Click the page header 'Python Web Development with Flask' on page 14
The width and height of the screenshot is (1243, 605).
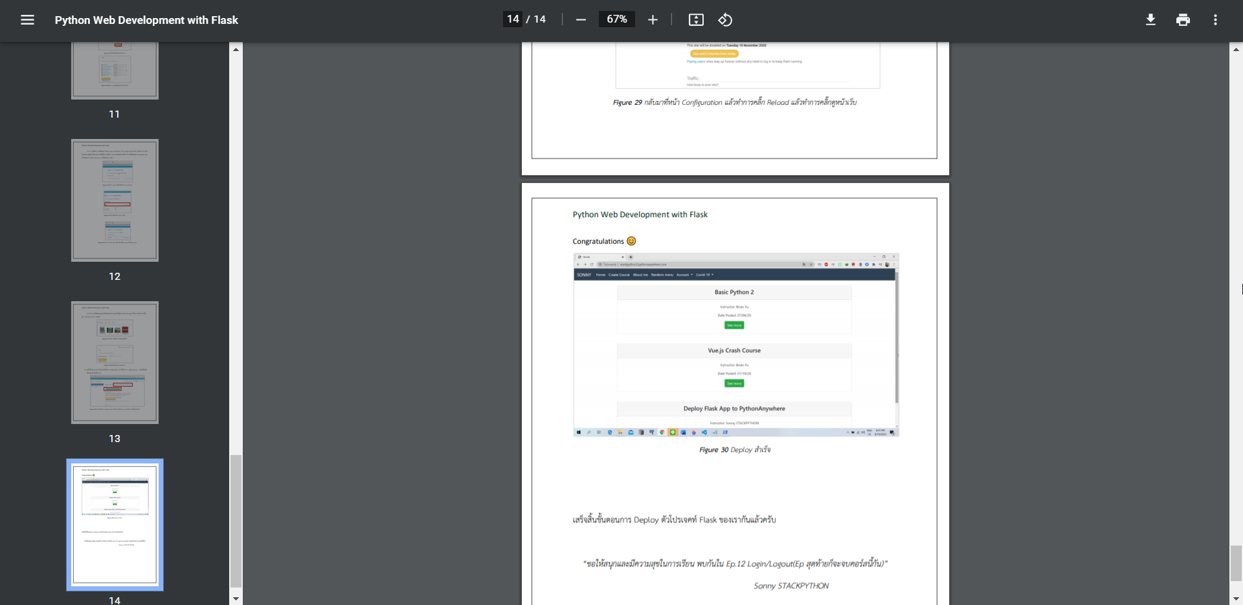click(x=640, y=215)
